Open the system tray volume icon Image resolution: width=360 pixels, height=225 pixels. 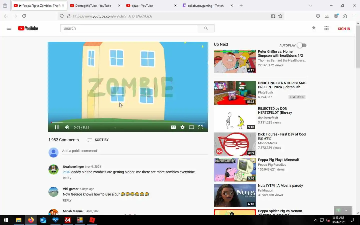[327, 220]
